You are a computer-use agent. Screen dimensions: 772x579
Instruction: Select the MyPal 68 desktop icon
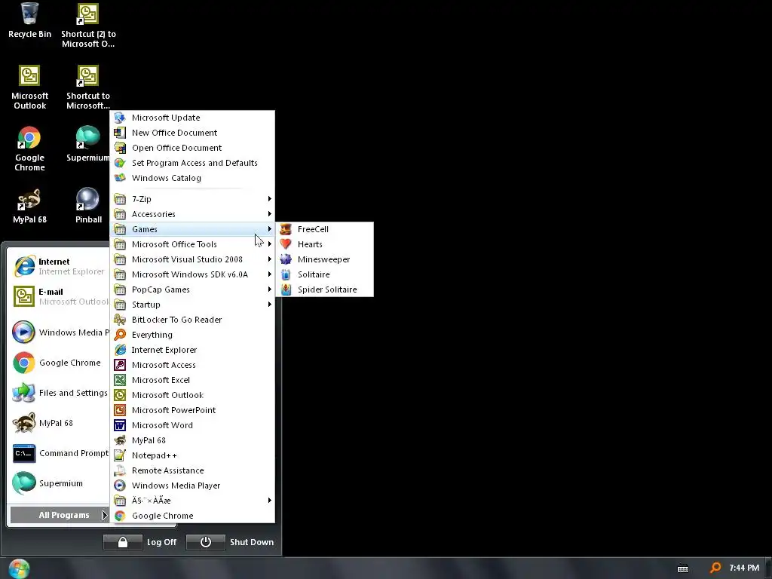[x=29, y=206]
